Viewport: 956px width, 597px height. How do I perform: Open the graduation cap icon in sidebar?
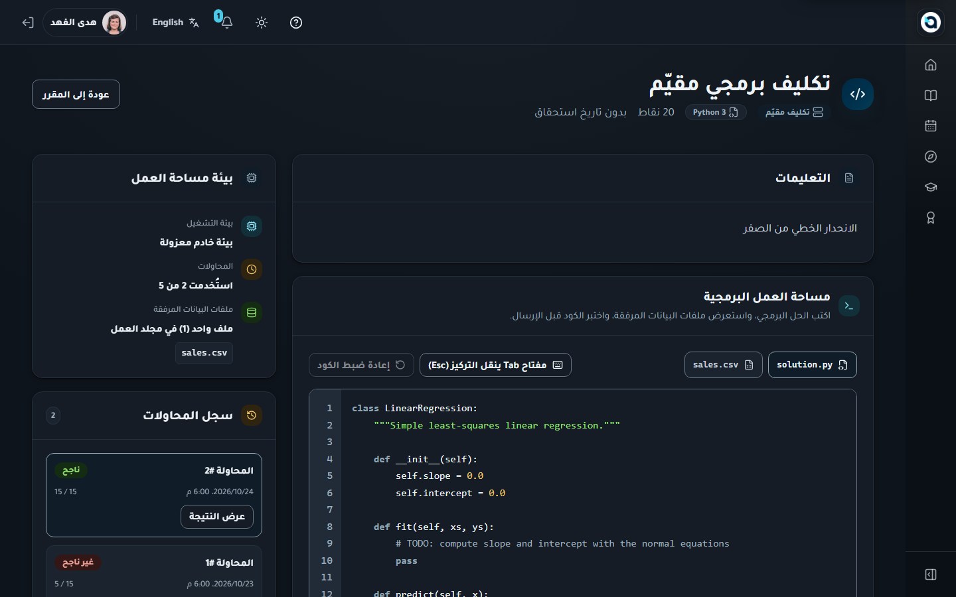pyautogui.click(x=931, y=187)
